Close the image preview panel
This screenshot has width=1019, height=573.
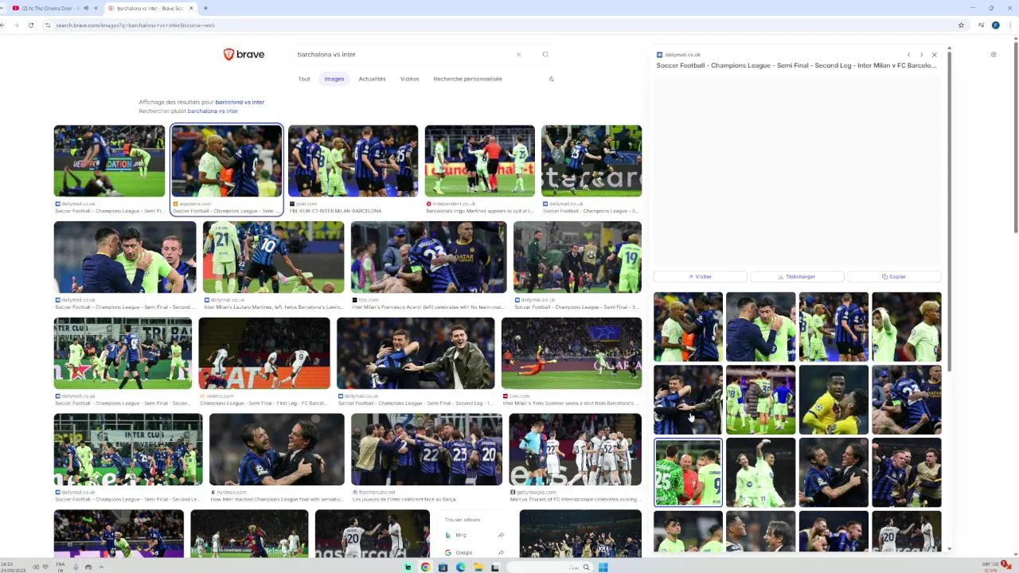[x=934, y=55]
